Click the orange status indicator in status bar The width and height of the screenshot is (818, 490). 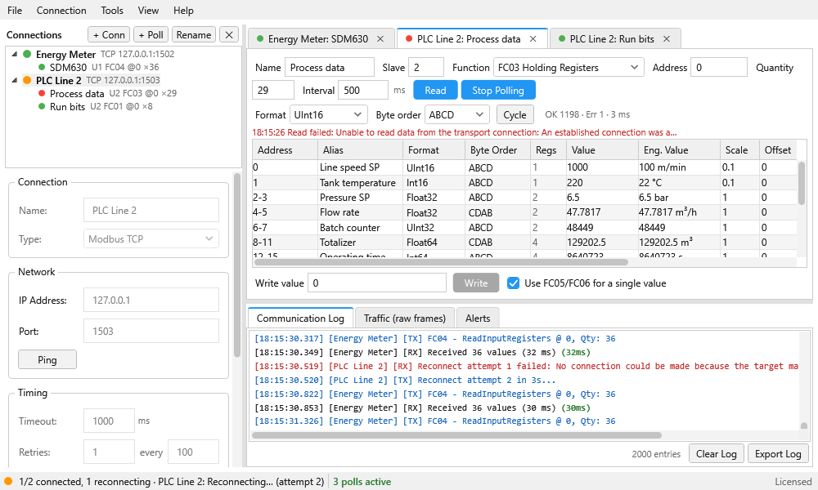coord(8,482)
